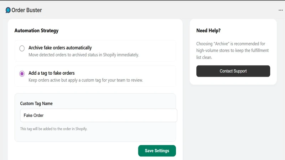
Task: Click 'Move detected orders to archived status' description
Action: pos(84,55)
